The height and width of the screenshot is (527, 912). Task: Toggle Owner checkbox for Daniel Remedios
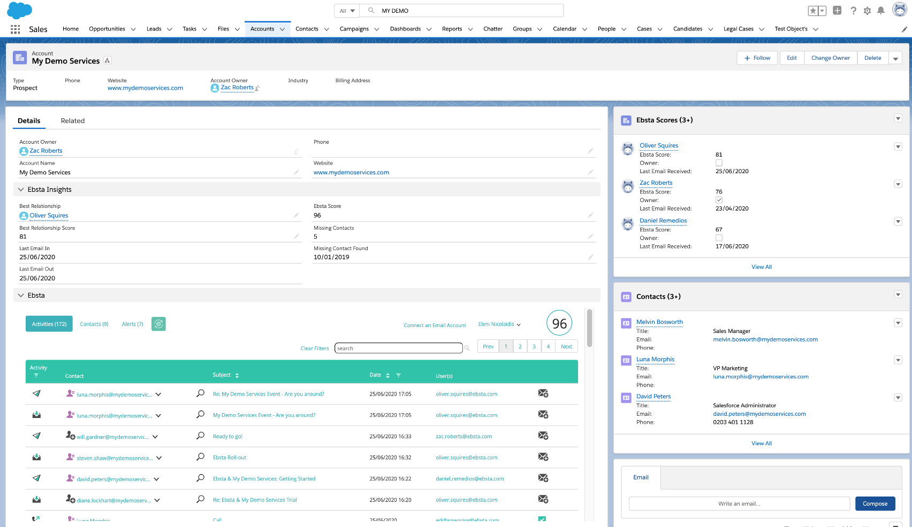pyautogui.click(x=719, y=238)
